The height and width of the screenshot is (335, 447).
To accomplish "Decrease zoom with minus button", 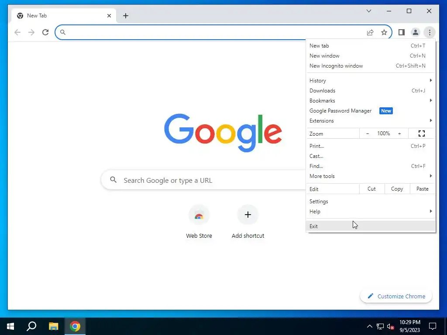I will tap(368, 133).
